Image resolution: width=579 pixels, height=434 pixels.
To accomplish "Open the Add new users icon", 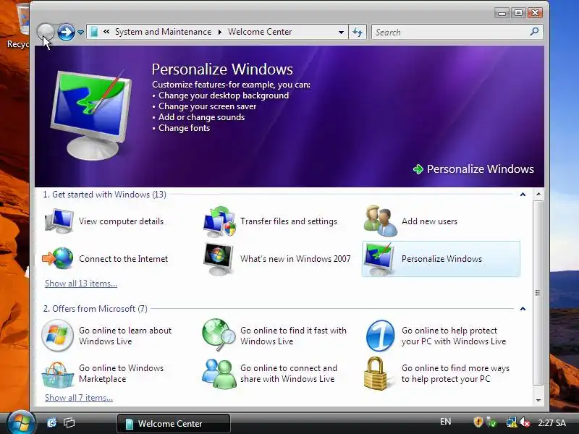I will click(381, 221).
